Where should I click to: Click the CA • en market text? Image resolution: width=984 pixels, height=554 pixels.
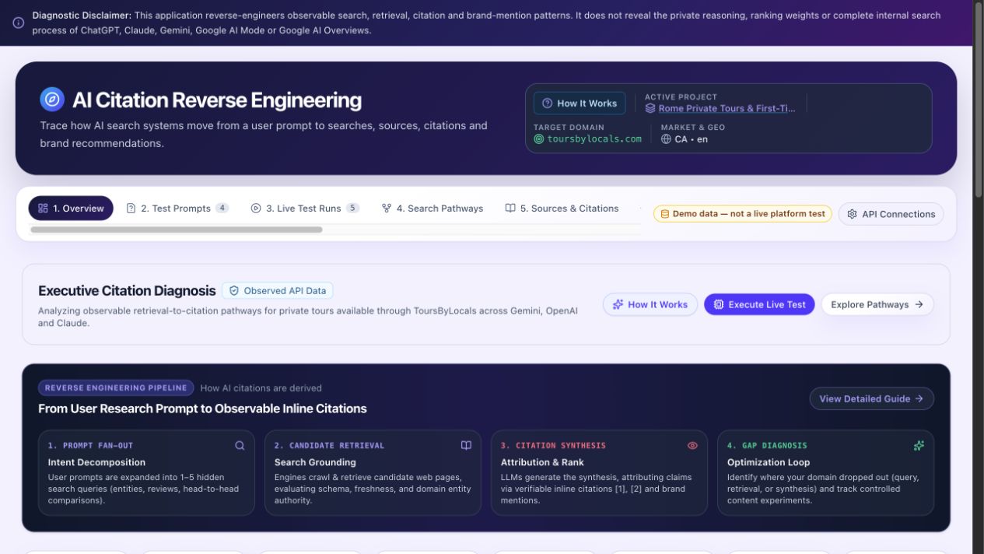(x=691, y=139)
